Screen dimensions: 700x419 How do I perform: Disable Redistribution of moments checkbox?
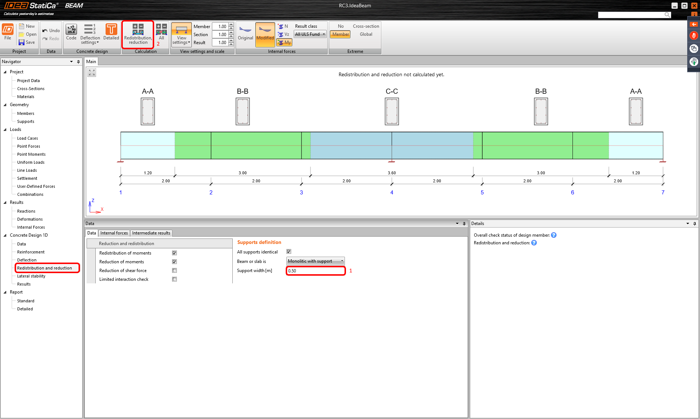[x=174, y=253]
